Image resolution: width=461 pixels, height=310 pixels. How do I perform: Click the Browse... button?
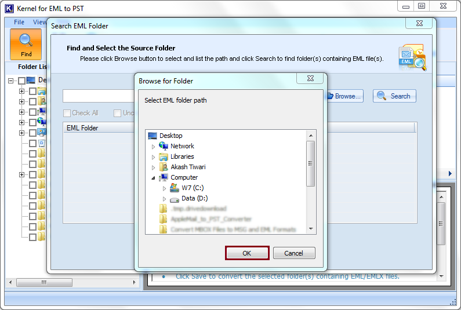pyautogui.click(x=344, y=96)
